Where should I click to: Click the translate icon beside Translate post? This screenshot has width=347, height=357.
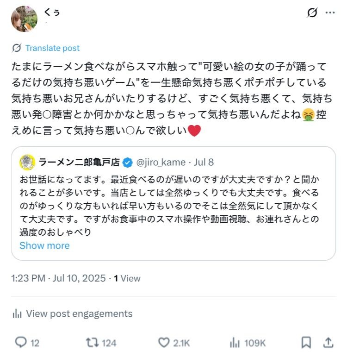(17, 48)
